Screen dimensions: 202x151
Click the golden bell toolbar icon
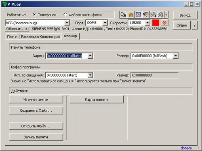click(x=130, y=15)
